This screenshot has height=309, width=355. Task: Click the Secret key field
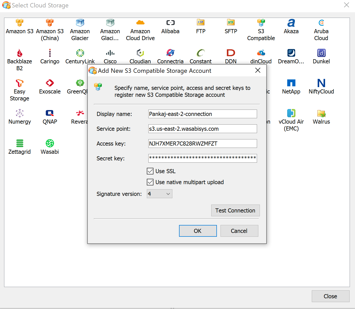point(203,158)
